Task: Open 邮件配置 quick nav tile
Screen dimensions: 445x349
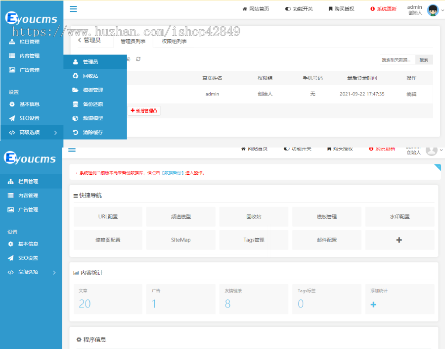Action: coord(327,240)
